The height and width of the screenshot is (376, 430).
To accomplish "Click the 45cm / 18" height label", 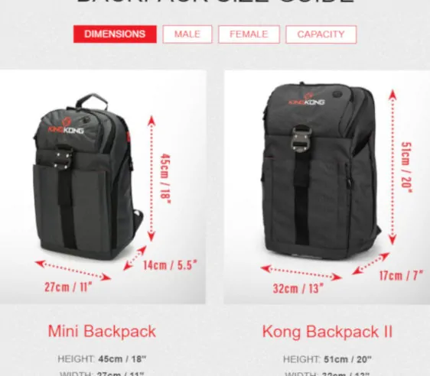I will tap(165, 179).
